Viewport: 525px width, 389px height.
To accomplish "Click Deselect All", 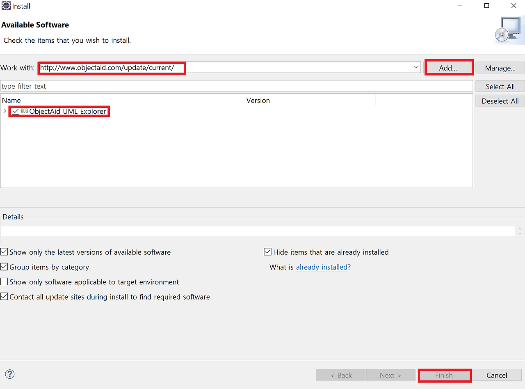I will [x=500, y=101].
